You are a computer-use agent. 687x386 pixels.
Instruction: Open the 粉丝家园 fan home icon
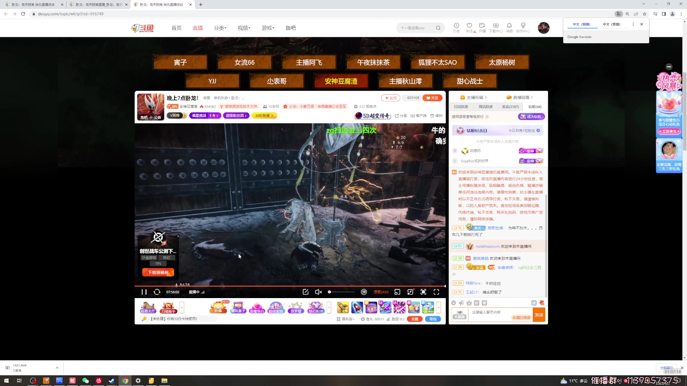click(276, 307)
